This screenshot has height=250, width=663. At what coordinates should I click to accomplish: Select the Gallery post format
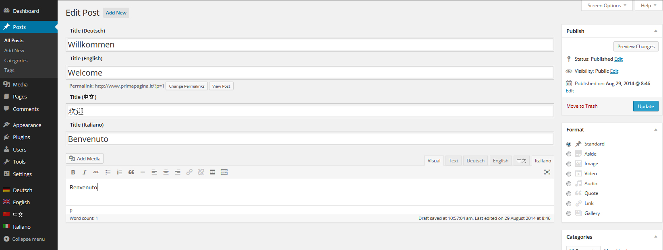(569, 213)
